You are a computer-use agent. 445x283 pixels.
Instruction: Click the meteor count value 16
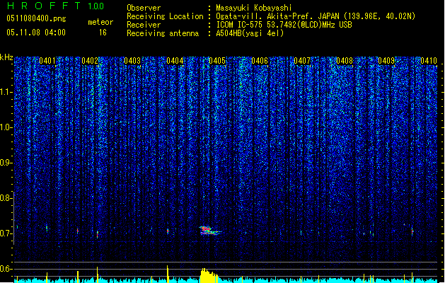tap(103, 33)
